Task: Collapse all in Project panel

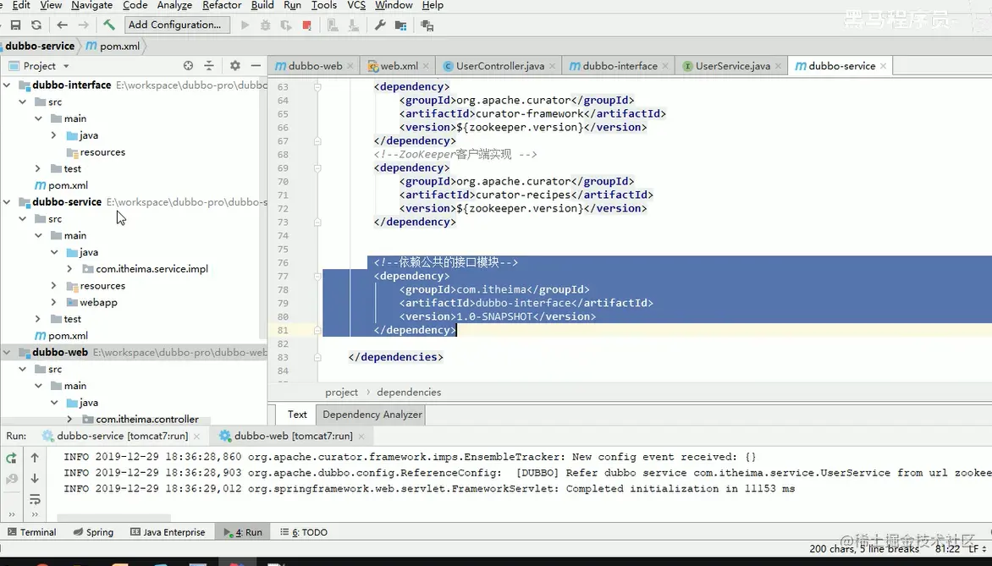Action: [x=209, y=66]
